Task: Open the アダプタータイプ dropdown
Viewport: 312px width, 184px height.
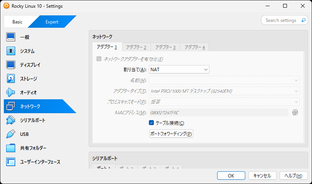Action: pos(224,91)
